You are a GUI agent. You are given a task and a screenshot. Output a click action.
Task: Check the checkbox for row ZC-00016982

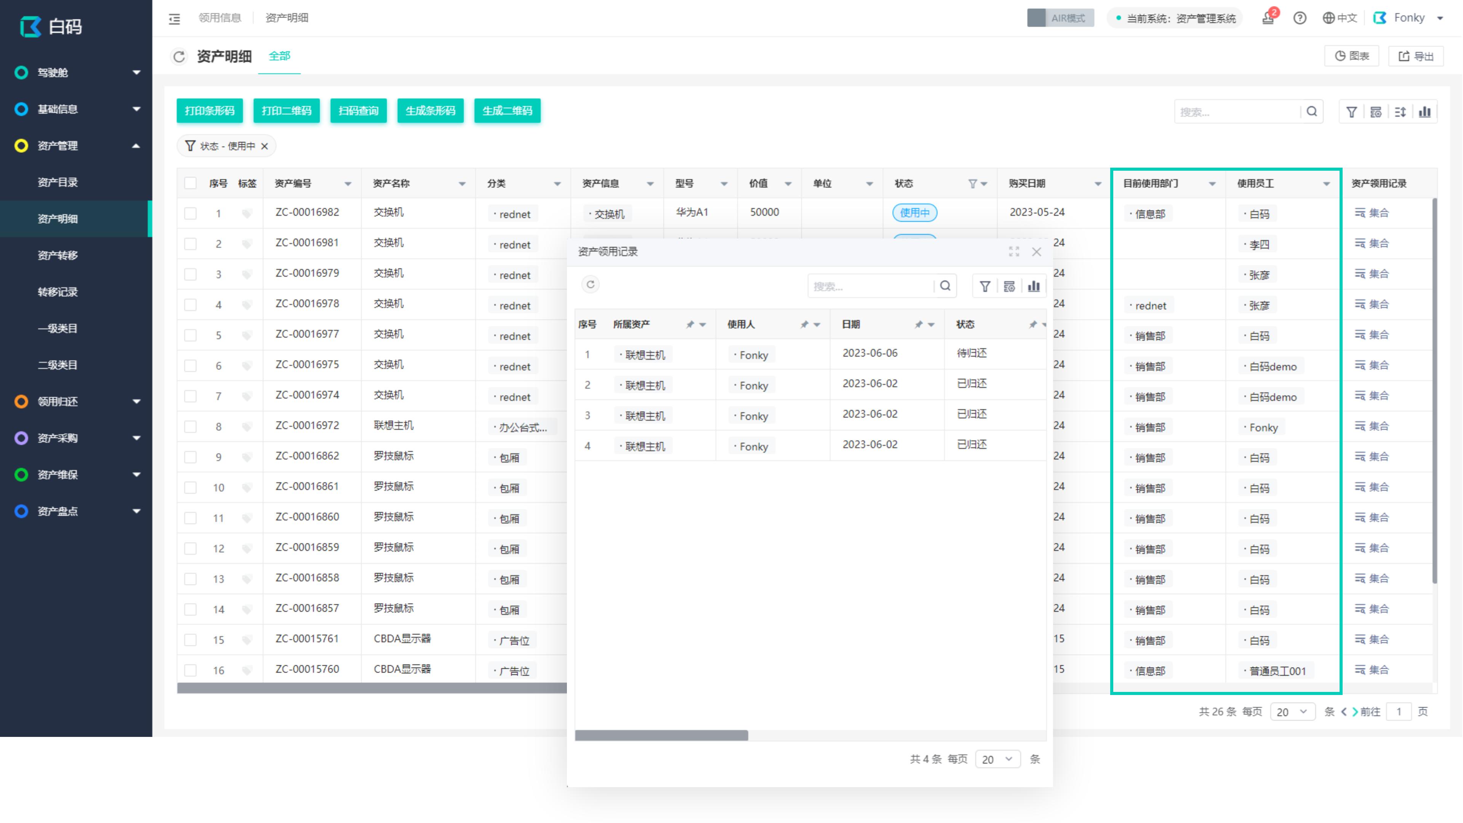(x=190, y=213)
